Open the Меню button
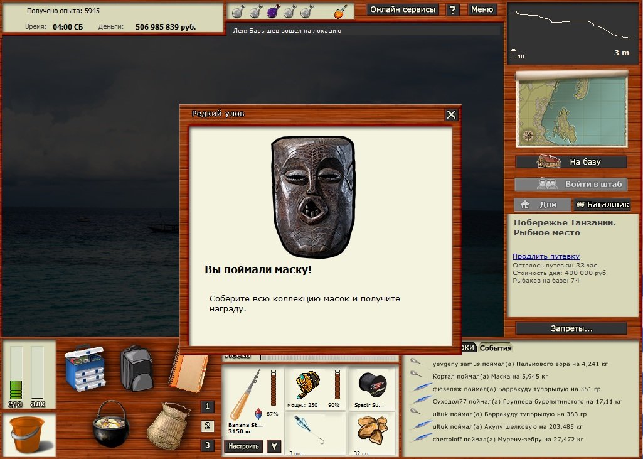The height and width of the screenshot is (459, 643). click(482, 9)
